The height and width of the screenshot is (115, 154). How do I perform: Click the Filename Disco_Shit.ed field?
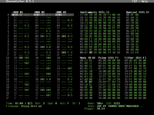[x=24, y=106]
